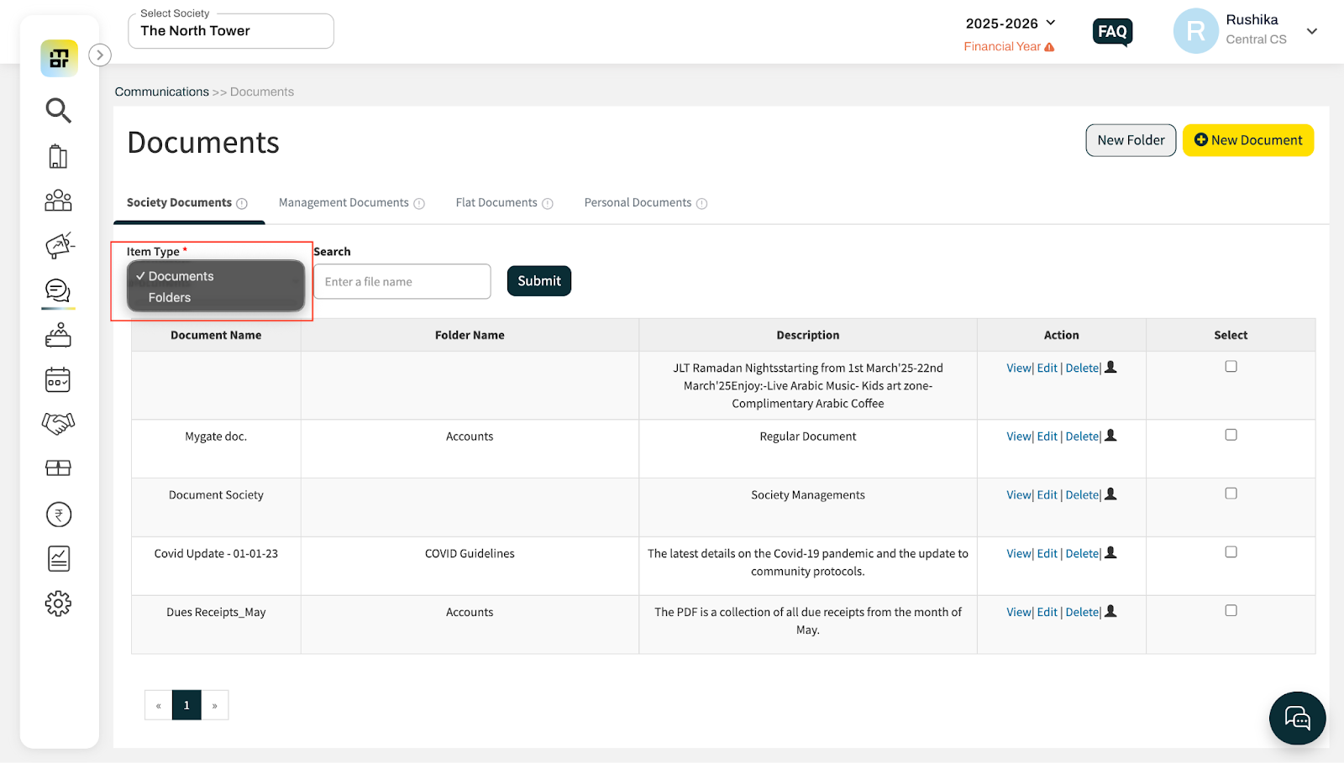This screenshot has height=763, width=1344.
Task: Click person icon in JLT Ramadan row
Action: click(x=1110, y=368)
